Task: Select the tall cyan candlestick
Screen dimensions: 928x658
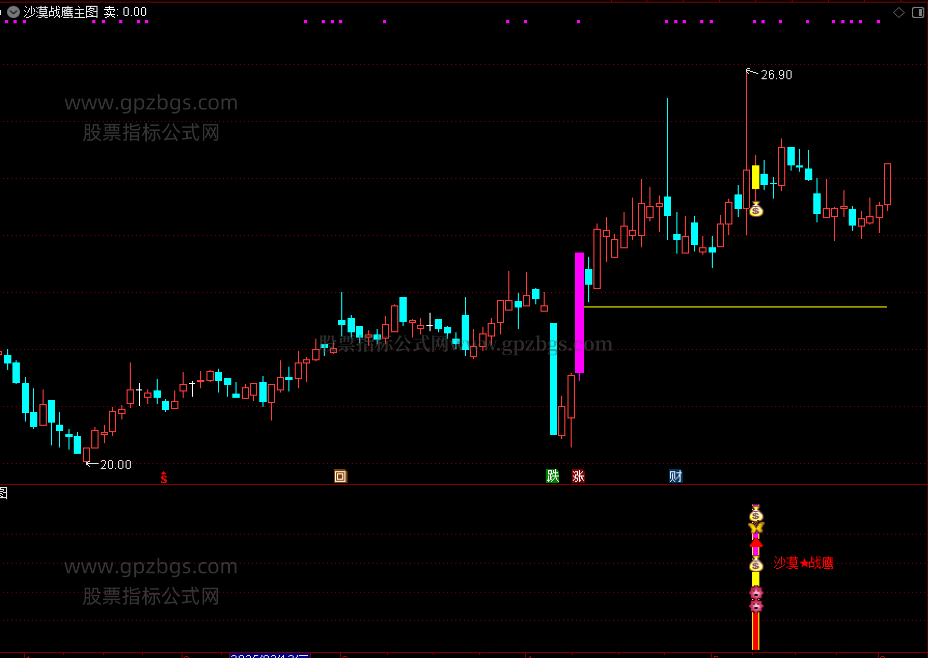Action: coord(553,379)
